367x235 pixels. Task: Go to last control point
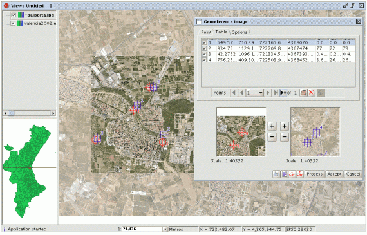276,93
